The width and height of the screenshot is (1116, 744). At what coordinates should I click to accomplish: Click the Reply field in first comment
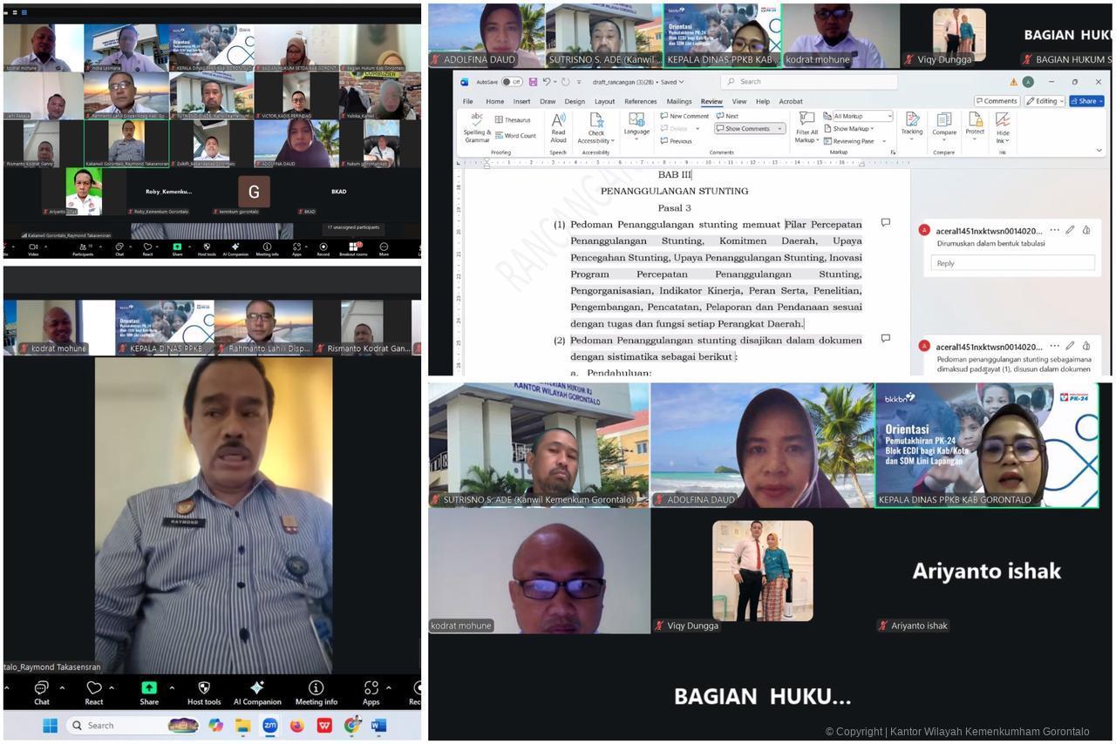tap(1012, 263)
